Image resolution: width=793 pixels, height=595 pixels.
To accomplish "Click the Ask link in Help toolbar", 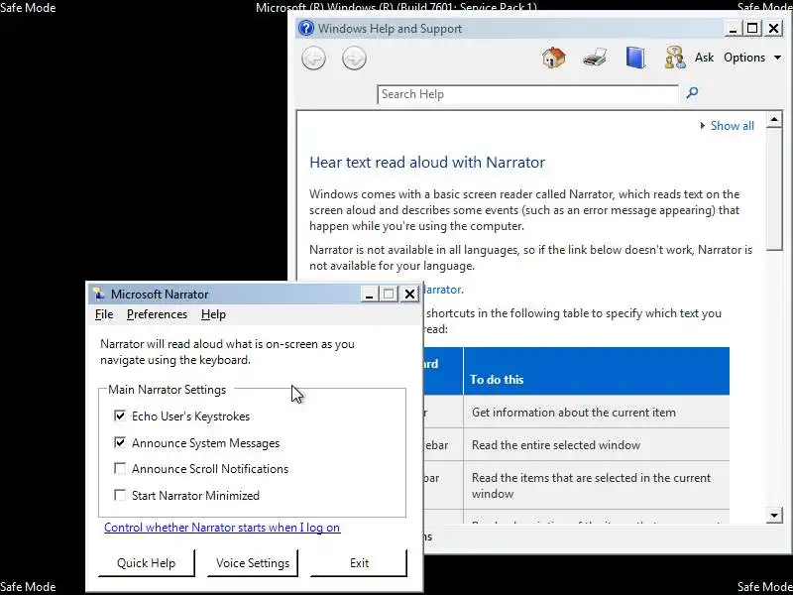I will click(x=704, y=58).
